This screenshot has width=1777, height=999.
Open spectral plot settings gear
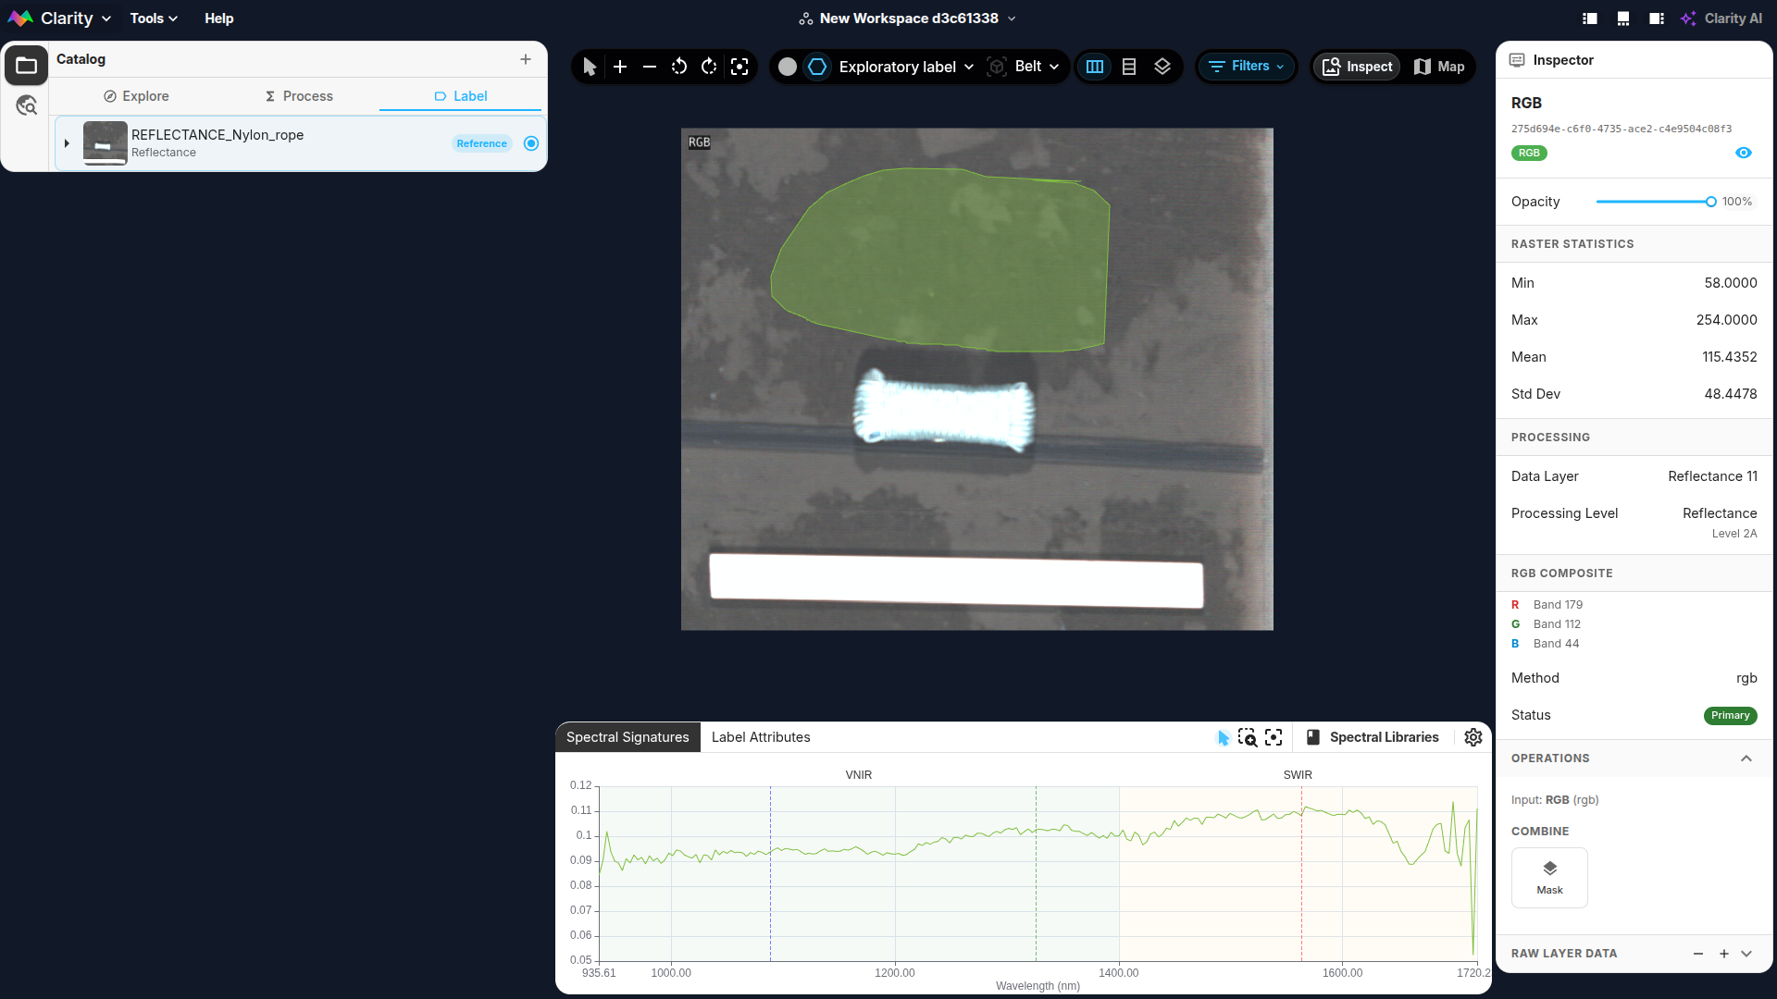click(1473, 737)
